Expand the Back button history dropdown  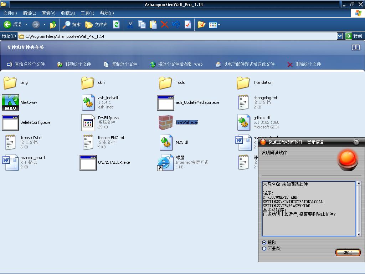(x=26, y=25)
